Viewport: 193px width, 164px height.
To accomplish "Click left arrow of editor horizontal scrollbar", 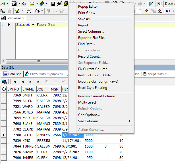I will (x=3, y=61).
